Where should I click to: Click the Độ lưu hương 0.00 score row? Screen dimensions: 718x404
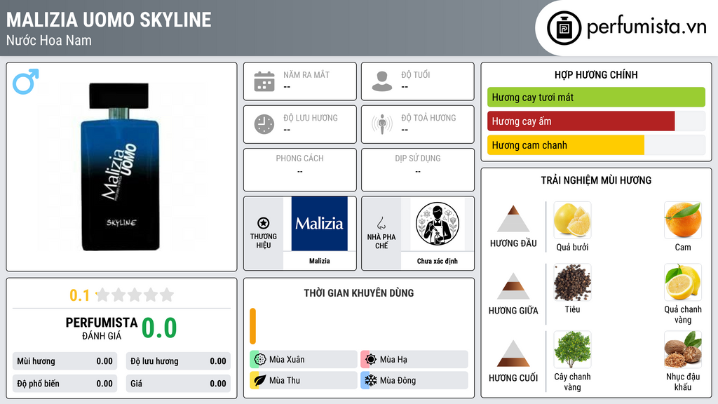pyautogui.click(x=178, y=361)
